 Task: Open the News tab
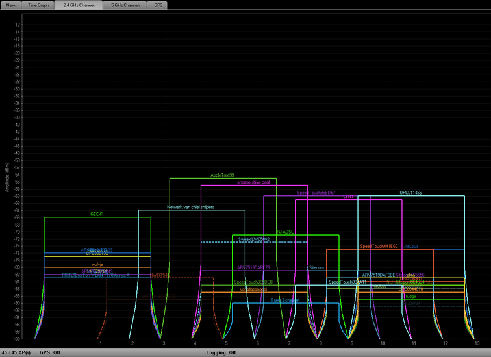point(11,5)
